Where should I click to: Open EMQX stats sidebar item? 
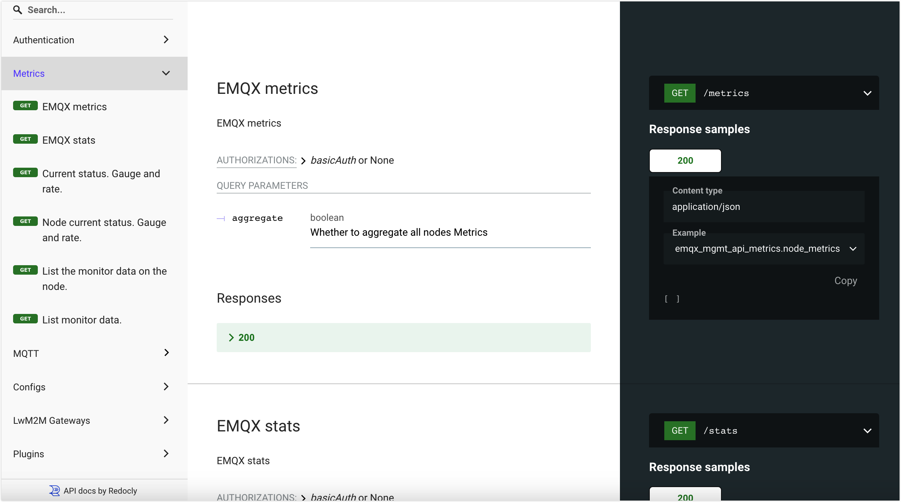94,140
